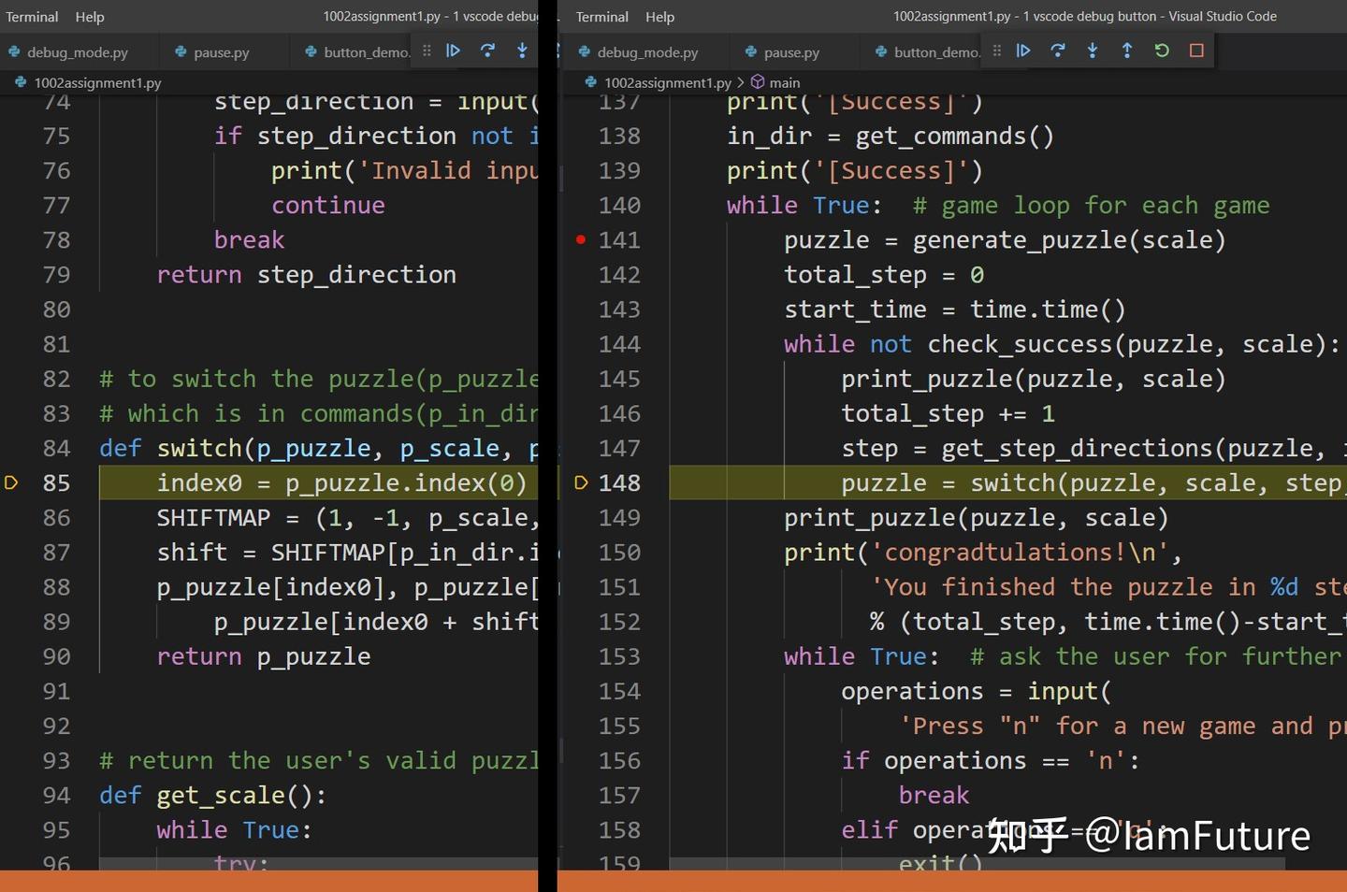
Task: Click the yellow execution arrow beside line 85
Action: coord(11,482)
